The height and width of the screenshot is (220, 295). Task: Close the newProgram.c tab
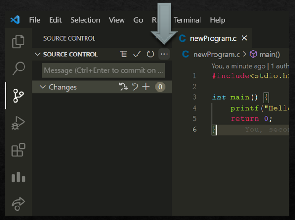click(x=244, y=38)
